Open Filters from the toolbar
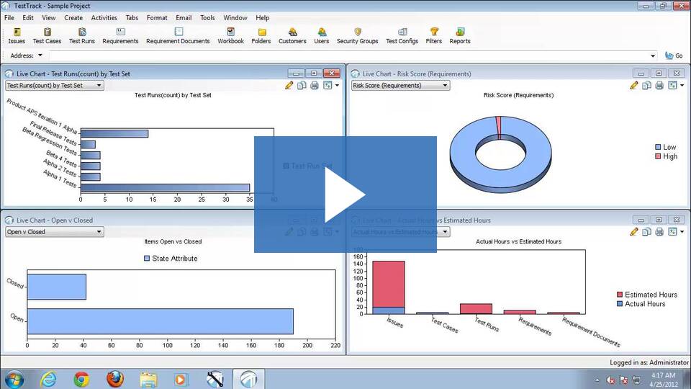 coord(433,36)
